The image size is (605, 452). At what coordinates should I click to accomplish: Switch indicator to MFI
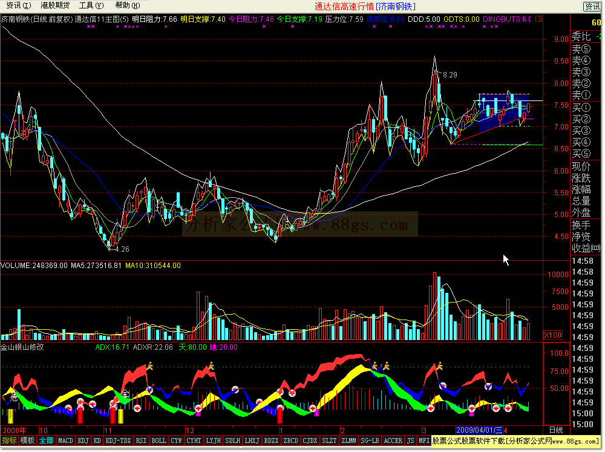(424, 441)
